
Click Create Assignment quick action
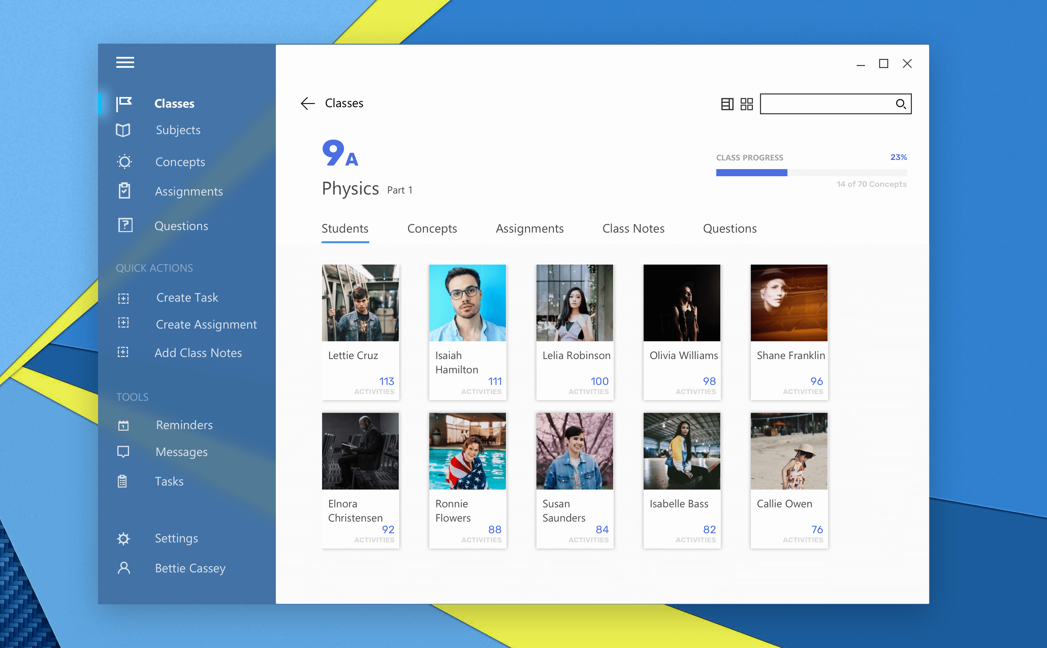pyautogui.click(x=206, y=325)
